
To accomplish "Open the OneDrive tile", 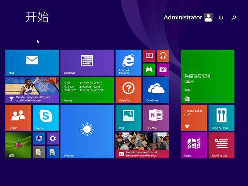I will point(156,90).
